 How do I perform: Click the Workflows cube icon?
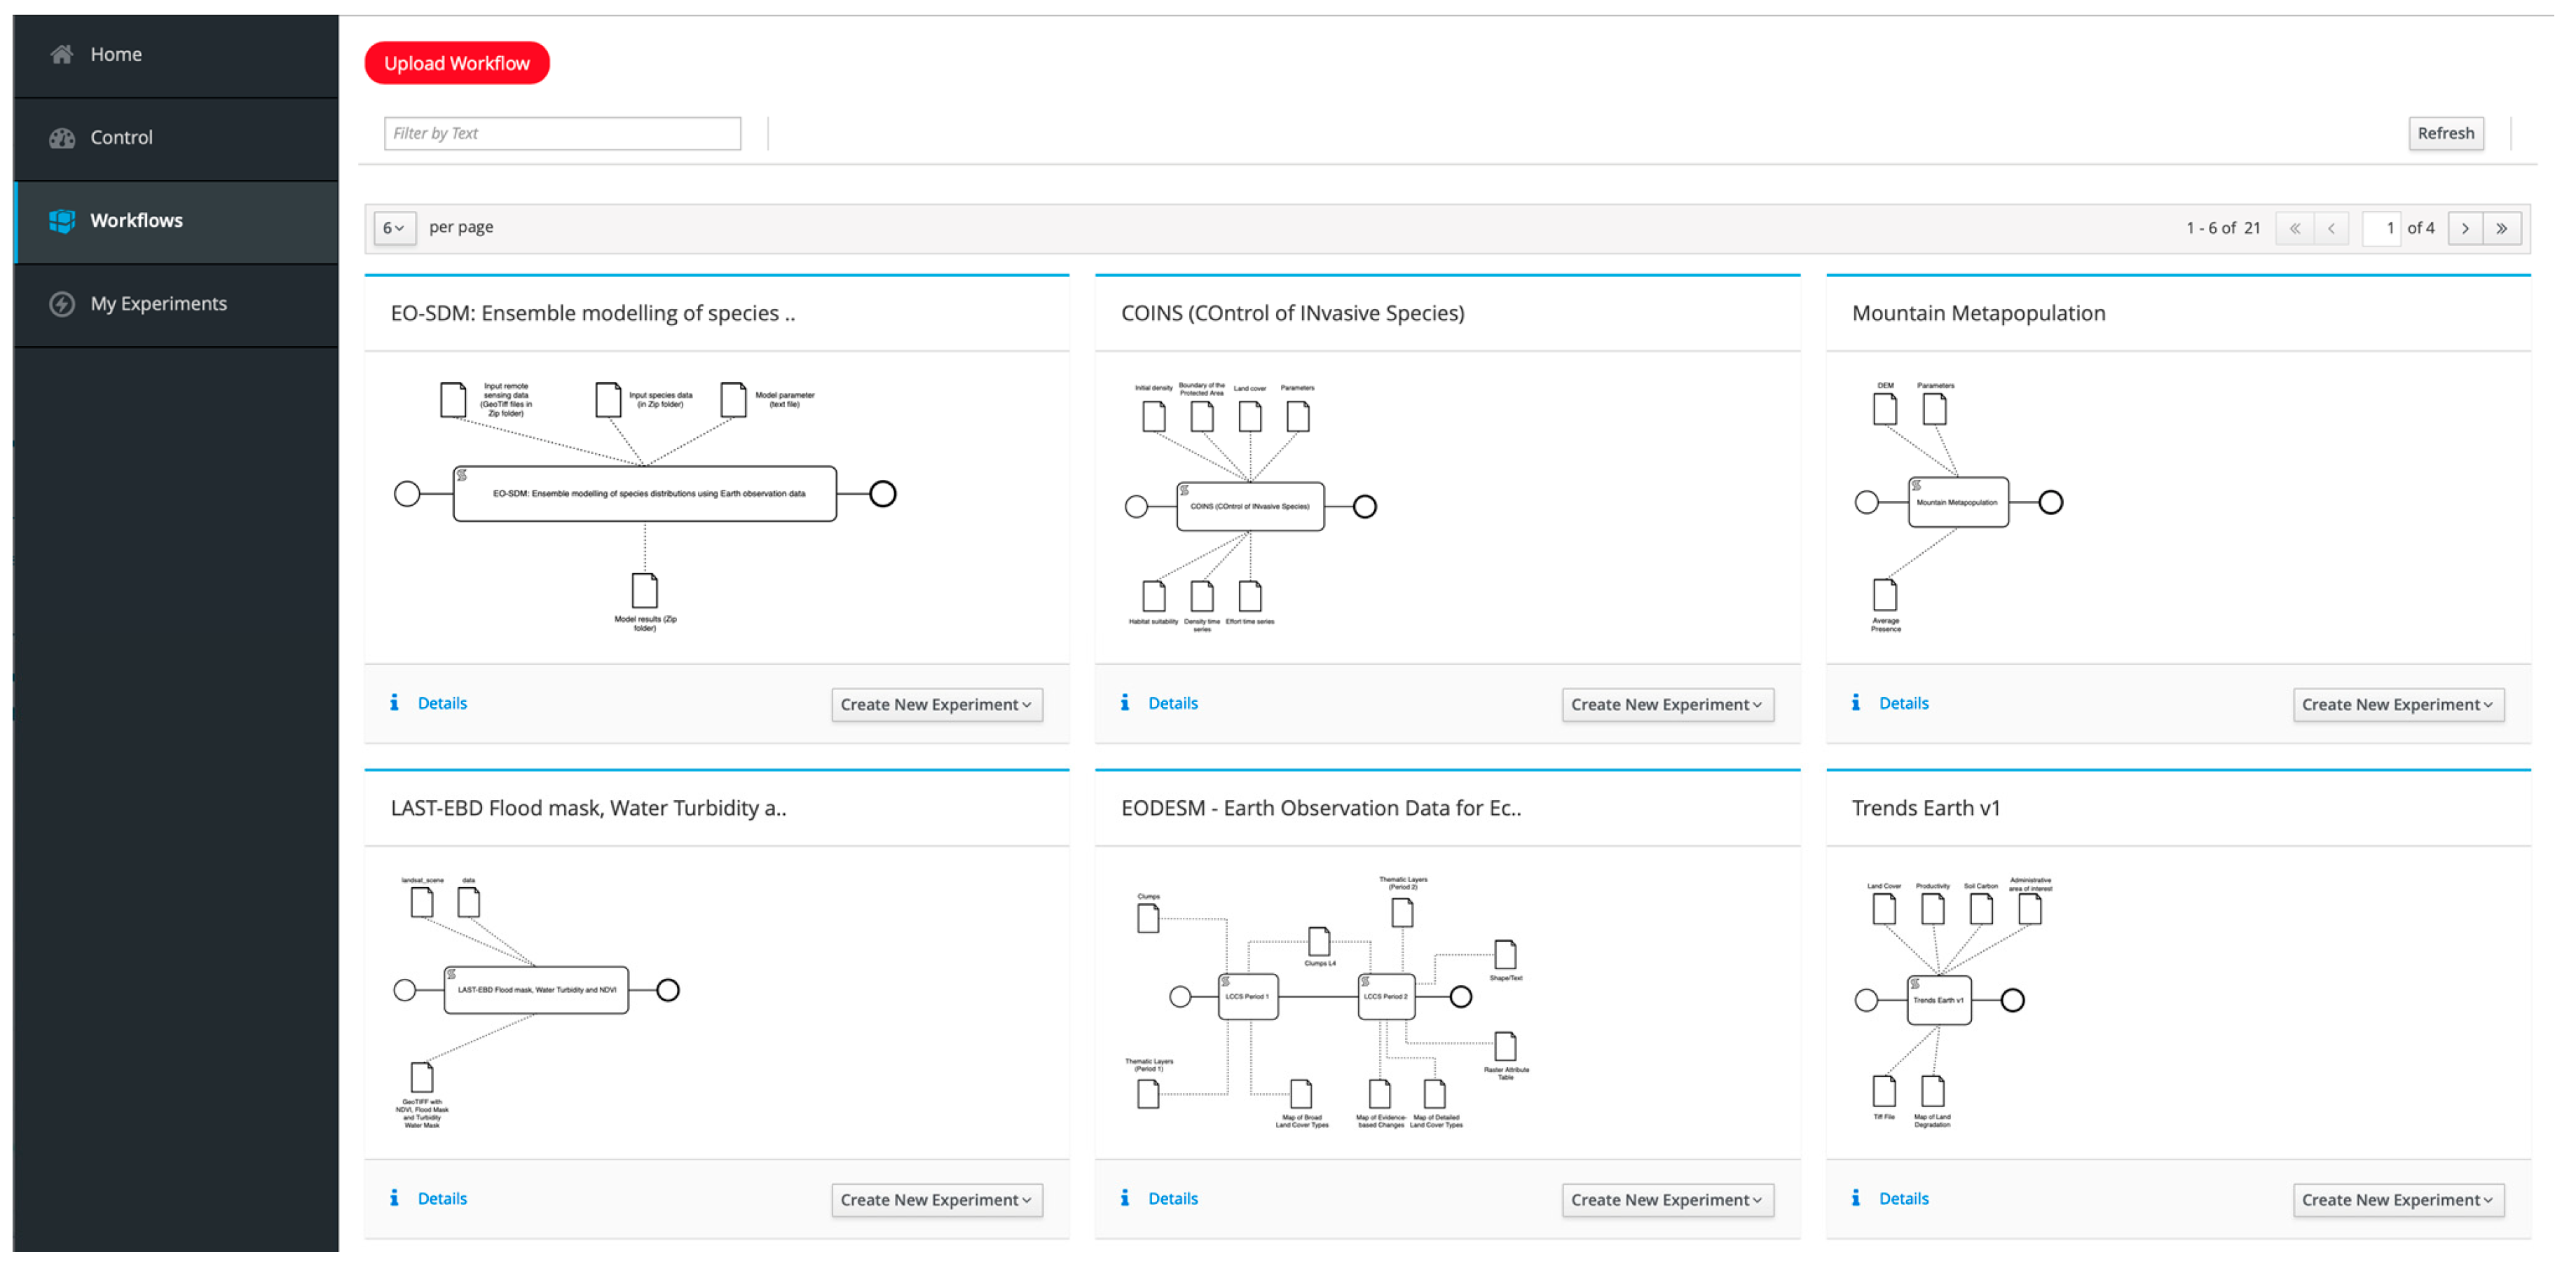62,221
